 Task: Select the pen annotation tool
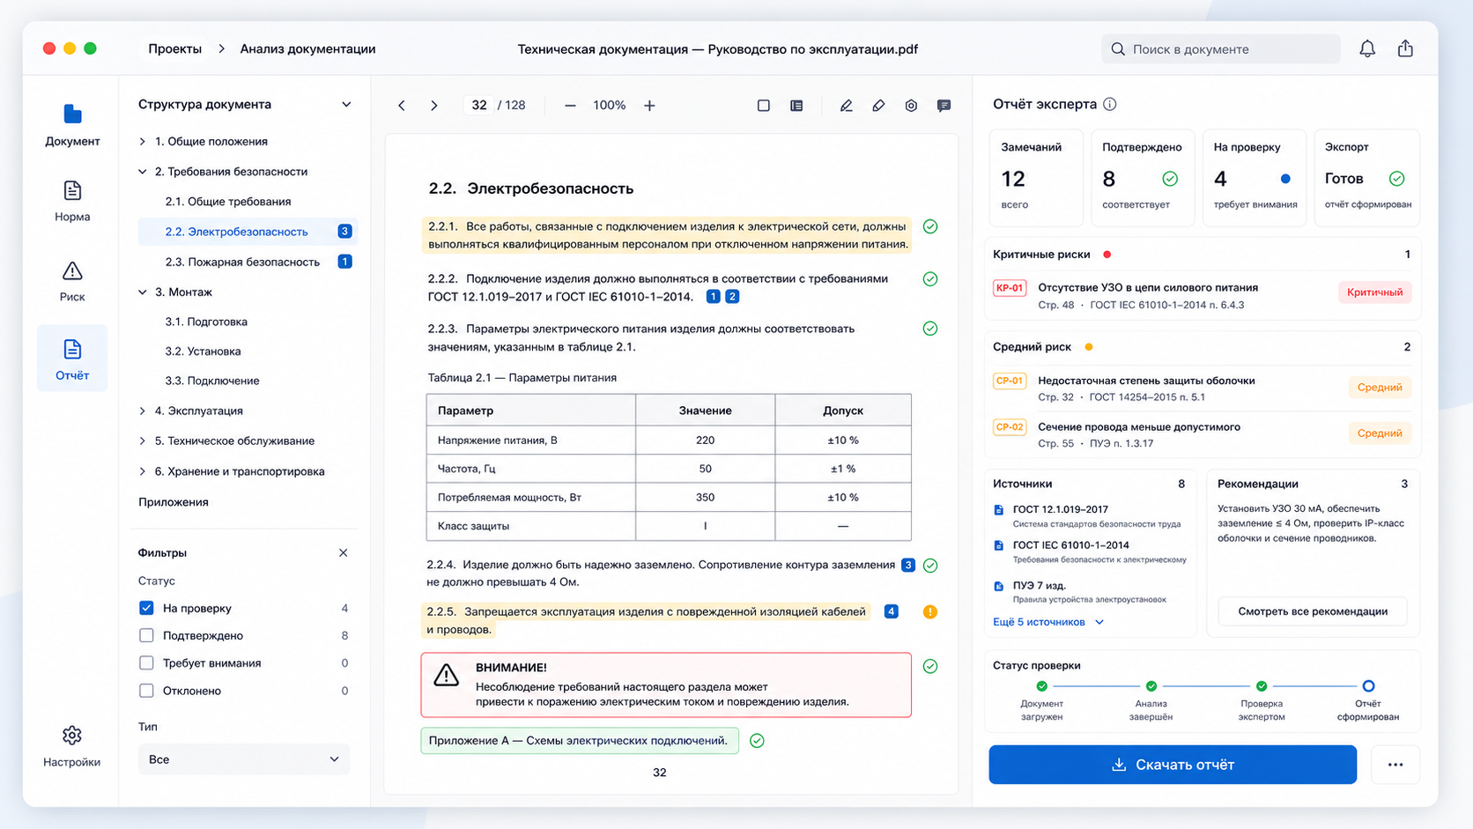846,106
